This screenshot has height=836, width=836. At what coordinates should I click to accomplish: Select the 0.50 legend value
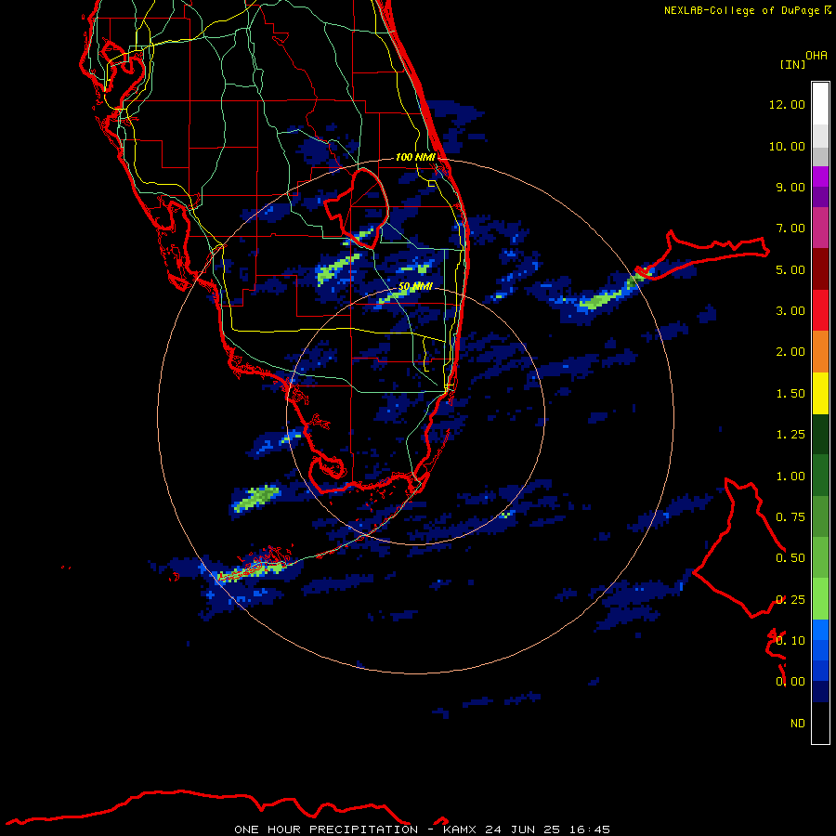click(790, 558)
